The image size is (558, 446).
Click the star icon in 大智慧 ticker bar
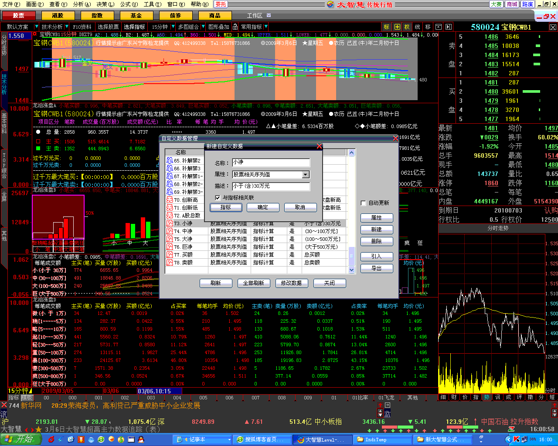[x=38, y=429]
